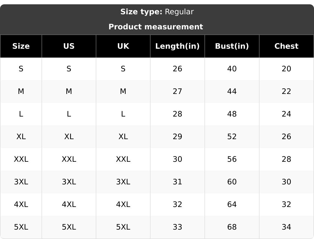Click the UK column header
Viewport: 314px width, 239px height.
[123, 46]
